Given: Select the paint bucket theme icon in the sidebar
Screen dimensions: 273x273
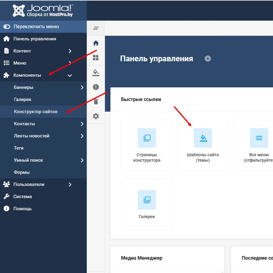Looking at the screenshot, I should click(x=96, y=72).
